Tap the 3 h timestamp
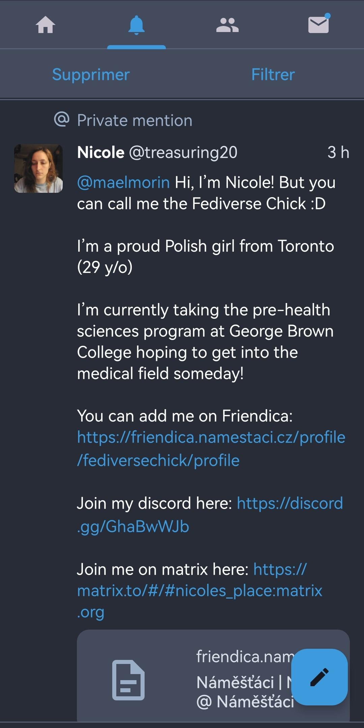This screenshot has width=364, height=728. point(338,152)
